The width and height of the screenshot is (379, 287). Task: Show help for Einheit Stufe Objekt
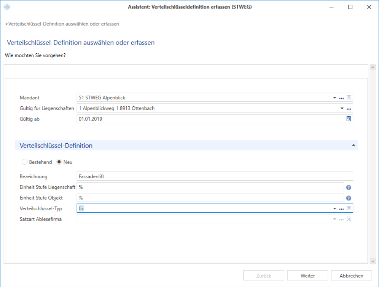(x=348, y=198)
